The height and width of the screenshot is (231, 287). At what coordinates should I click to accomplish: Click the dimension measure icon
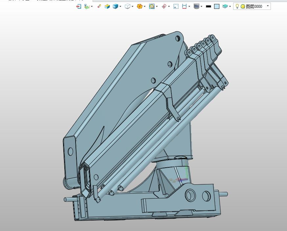click(x=184, y=7)
